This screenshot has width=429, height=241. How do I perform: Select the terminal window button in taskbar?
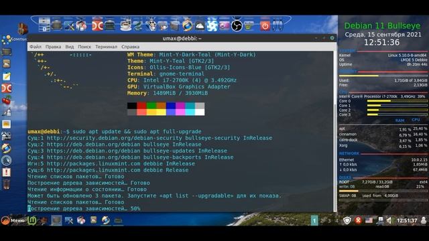56,220
